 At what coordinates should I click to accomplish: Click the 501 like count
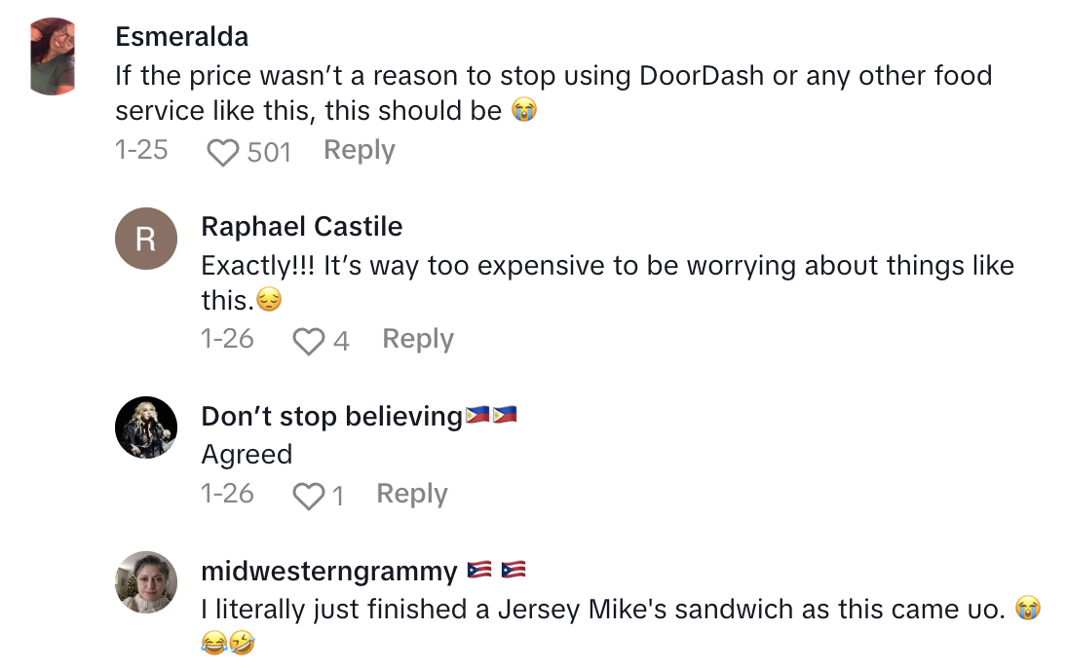pos(270,151)
